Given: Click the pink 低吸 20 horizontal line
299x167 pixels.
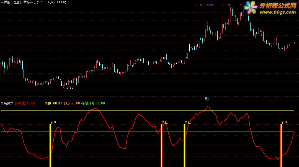Looking at the screenshot, I should (x=147, y=153).
